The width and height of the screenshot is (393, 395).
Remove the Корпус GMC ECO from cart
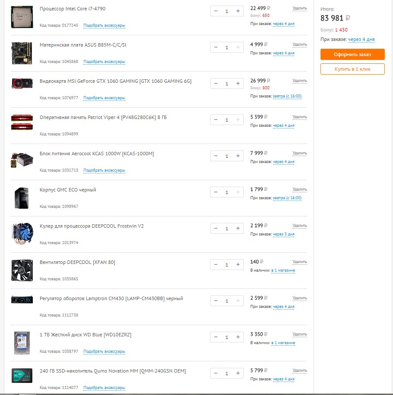(x=299, y=189)
